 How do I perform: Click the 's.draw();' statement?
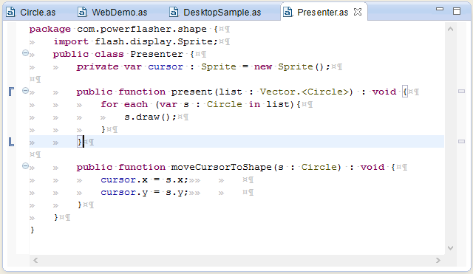point(150,117)
